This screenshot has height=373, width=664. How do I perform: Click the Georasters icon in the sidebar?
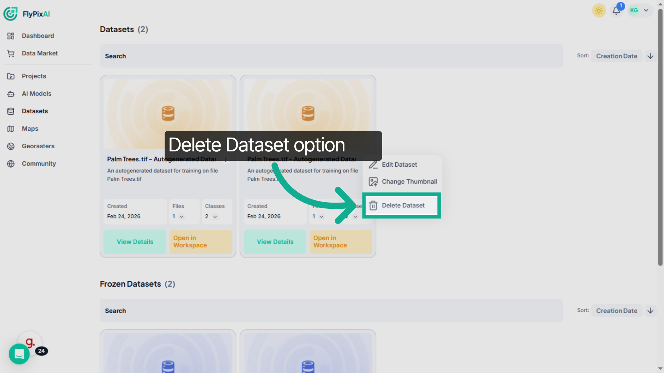(x=11, y=146)
